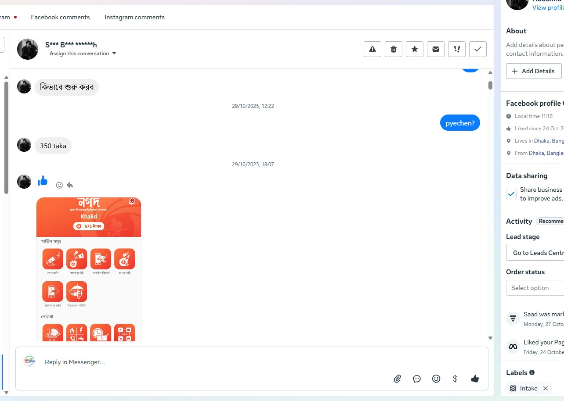Open the emoji picker in reply box
The width and height of the screenshot is (564, 401).
[x=436, y=379]
